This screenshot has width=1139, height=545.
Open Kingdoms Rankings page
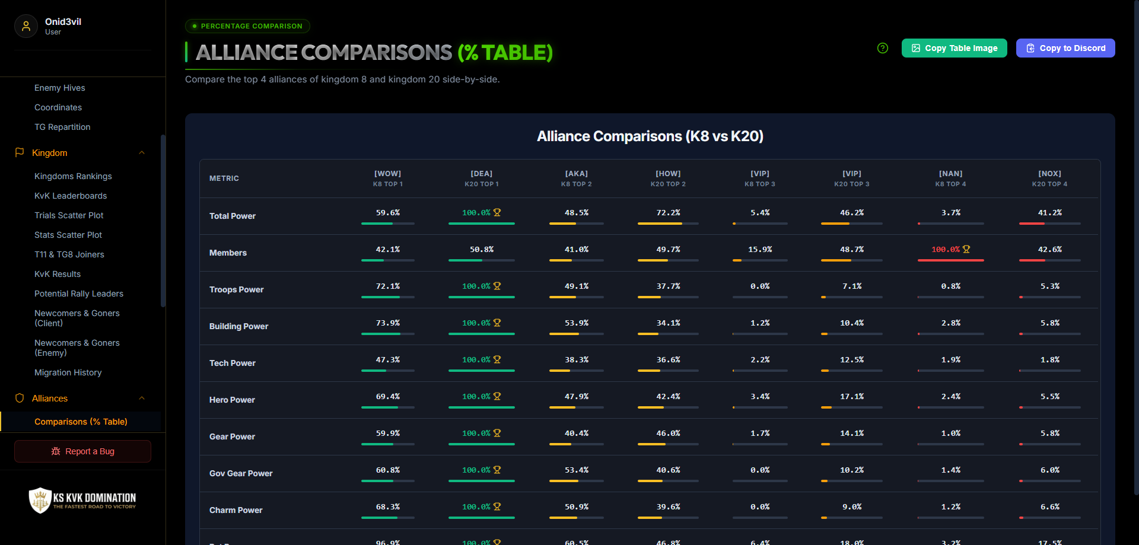click(x=73, y=176)
